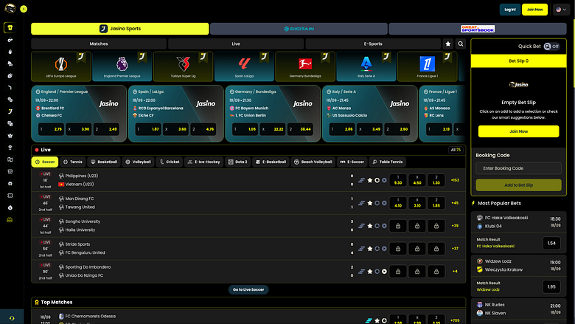Open statistics icon for Philippines (U23) match
The width and height of the screenshot is (575, 324).
click(x=361, y=180)
